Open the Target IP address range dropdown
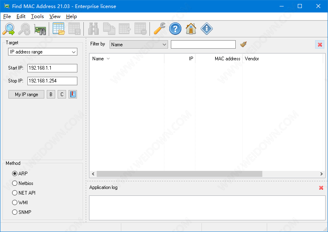The width and height of the screenshot is (328, 232). click(x=43, y=52)
